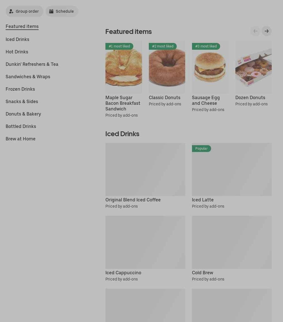Go to Iced Drinks category in sidebar

pyautogui.click(x=17, y=39)
